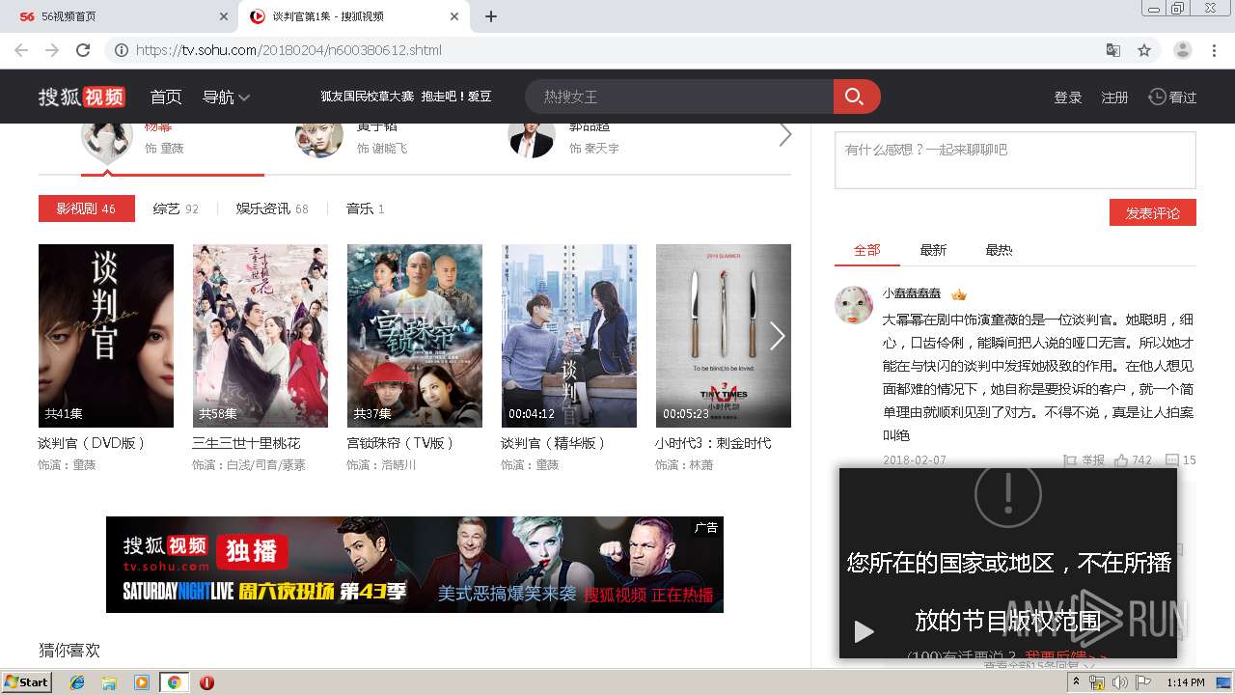Select the 综艺 92 tab
Viewport: 1235px width, 695px height.
click(176, 208)
